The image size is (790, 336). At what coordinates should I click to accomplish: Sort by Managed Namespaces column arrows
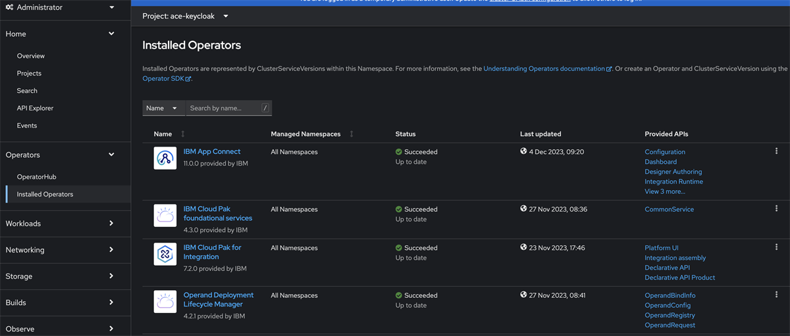(x=352, y=134)
